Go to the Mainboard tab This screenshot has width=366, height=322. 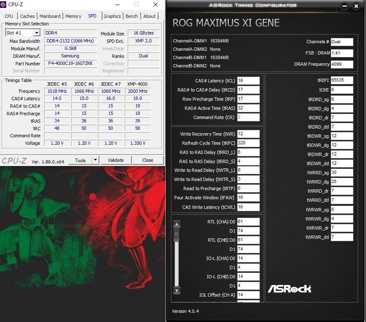(x=50, y=16)
